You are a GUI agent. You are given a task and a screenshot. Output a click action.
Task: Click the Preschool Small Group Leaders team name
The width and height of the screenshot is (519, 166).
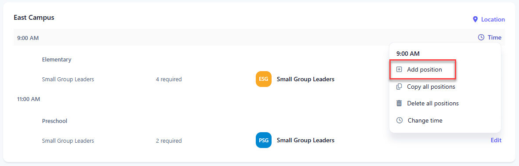click(305, 140)
